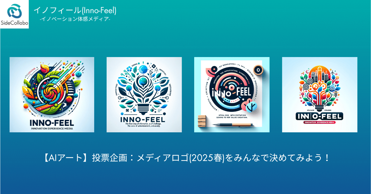Click the pen below the third logo
This screenshot has height=194, width=371.
(232, 125)
